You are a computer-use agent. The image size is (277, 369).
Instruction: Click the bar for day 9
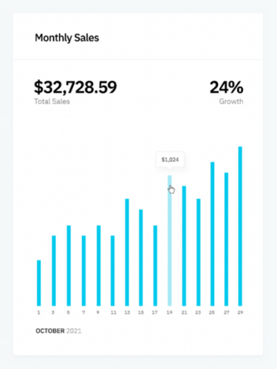tap(98, 266)
